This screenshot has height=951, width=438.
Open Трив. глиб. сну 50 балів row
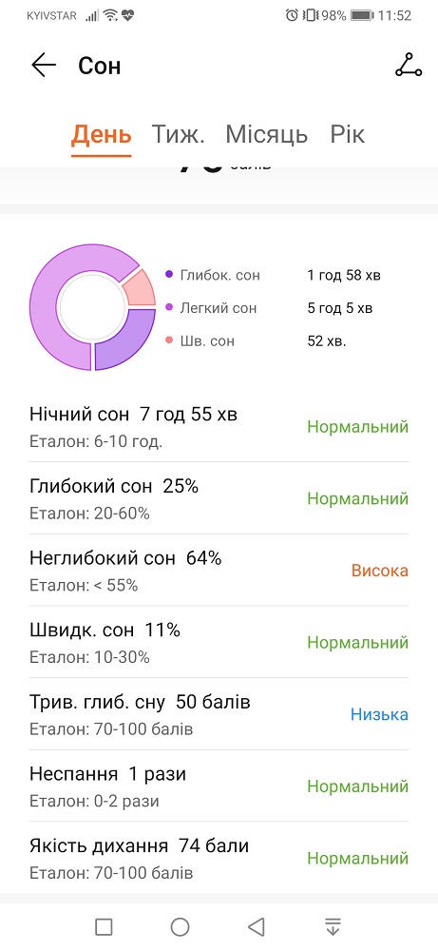point(219,714)
